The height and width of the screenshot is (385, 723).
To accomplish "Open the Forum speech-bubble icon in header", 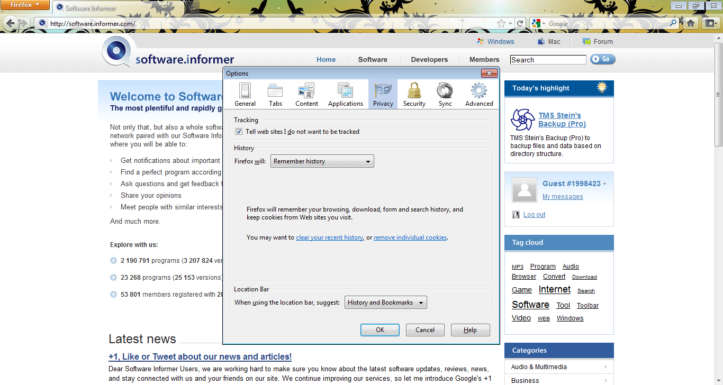I will tap(586, 41).
